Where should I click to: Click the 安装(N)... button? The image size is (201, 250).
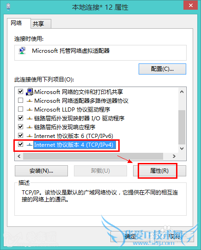[42, 171]
